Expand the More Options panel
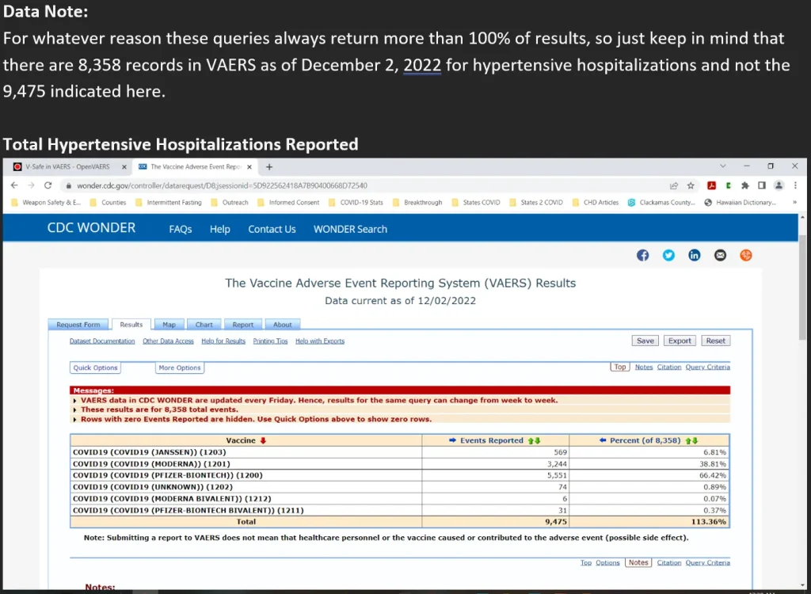The image size is (811, 594). 179,367
